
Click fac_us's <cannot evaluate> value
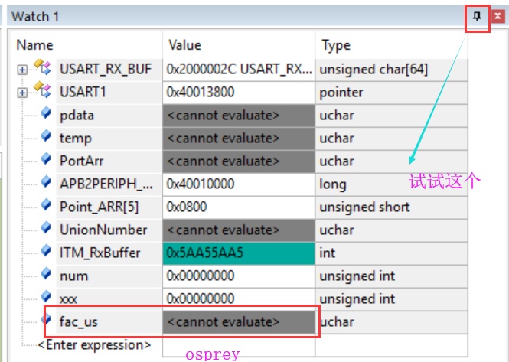pos(239,322)
